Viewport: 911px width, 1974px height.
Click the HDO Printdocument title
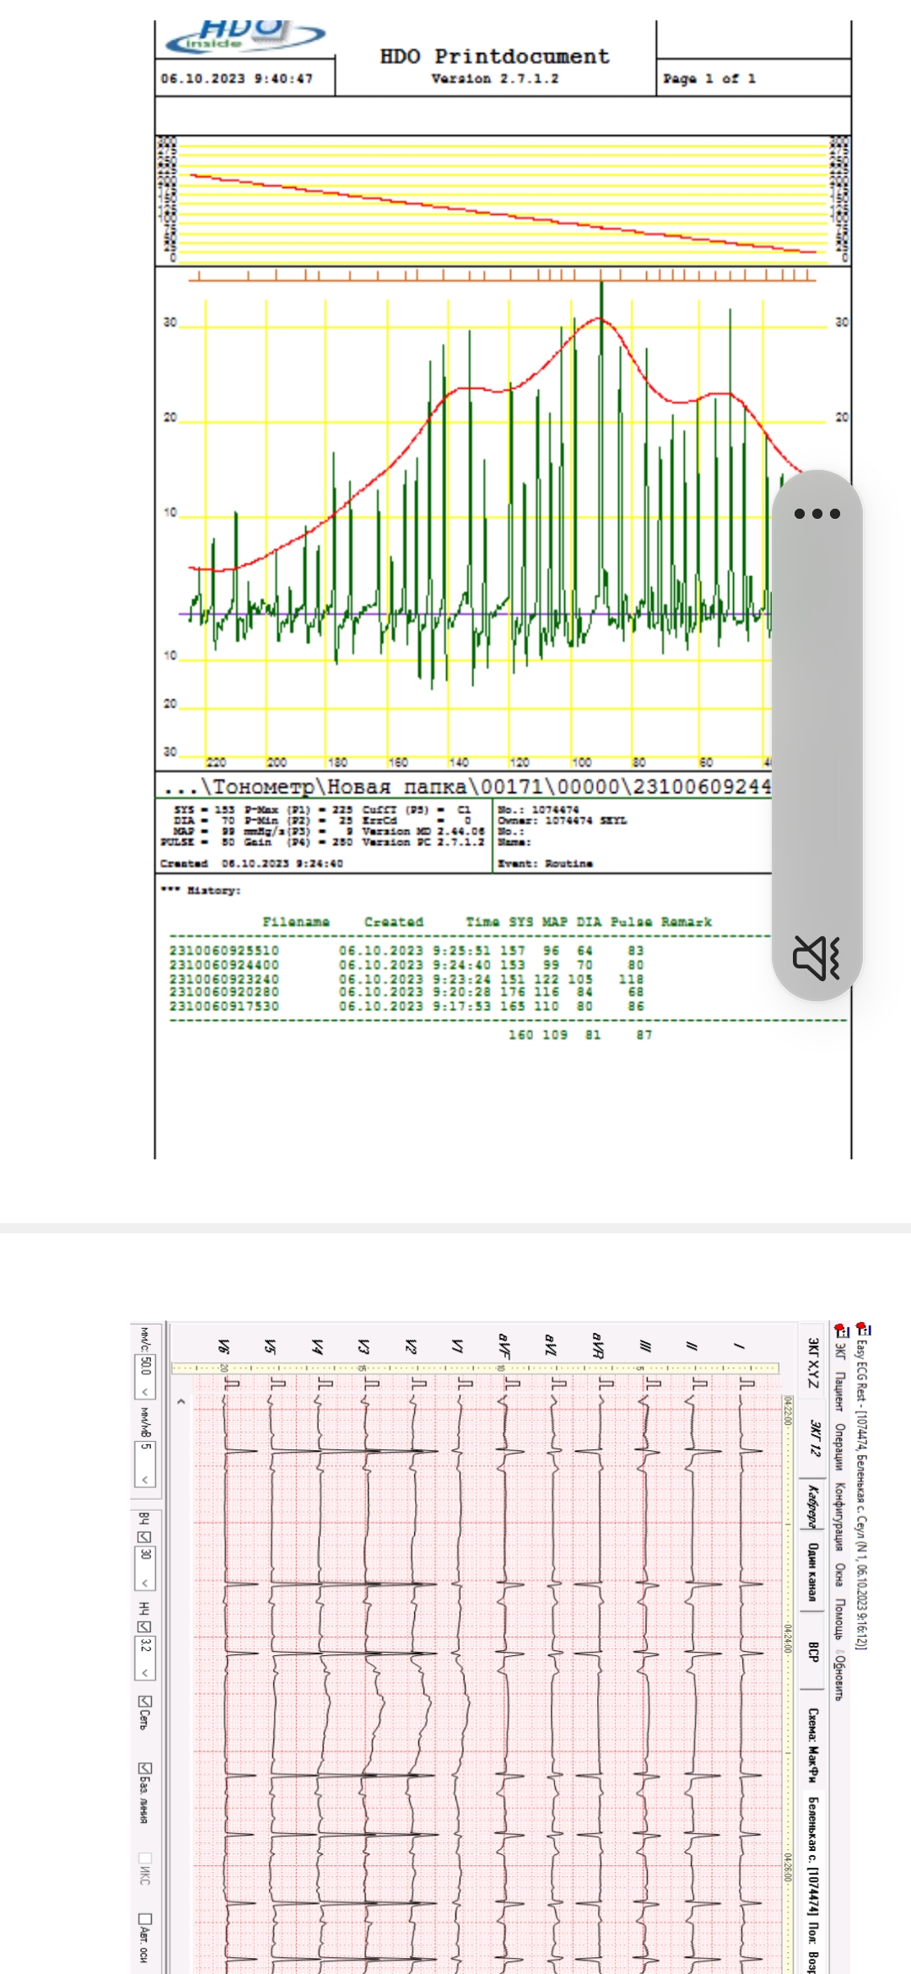click(494, 57)
